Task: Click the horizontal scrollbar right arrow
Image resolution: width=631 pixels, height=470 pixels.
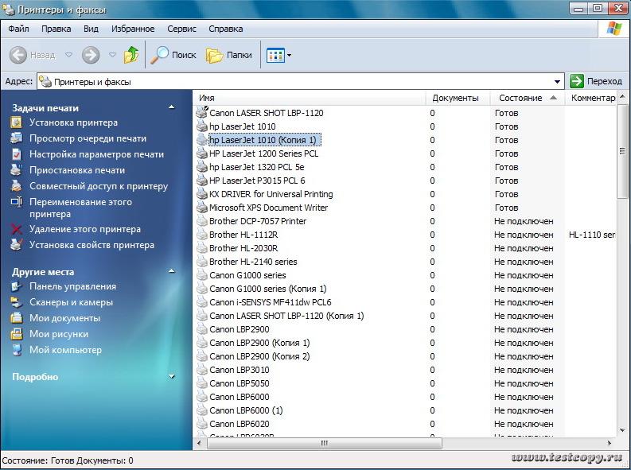Action: (610, 443)
